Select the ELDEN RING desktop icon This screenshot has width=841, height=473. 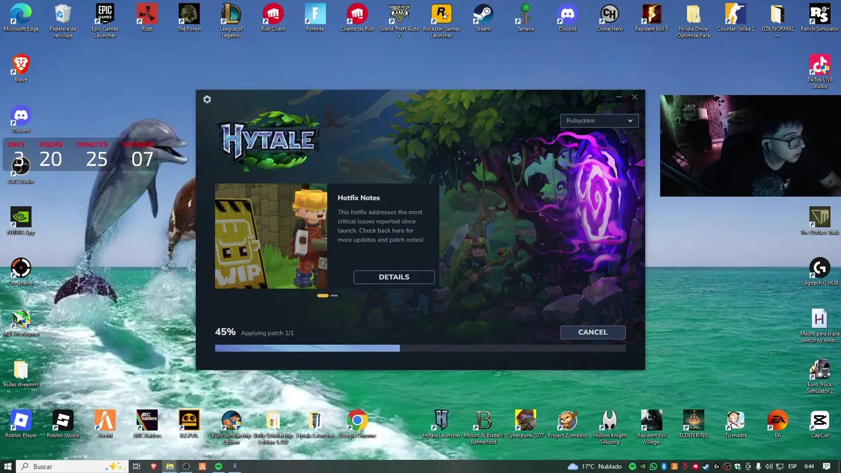coord(694,424)
